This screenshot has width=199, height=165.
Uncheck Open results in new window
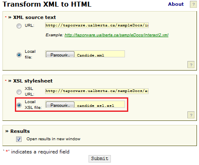point(19,139)
